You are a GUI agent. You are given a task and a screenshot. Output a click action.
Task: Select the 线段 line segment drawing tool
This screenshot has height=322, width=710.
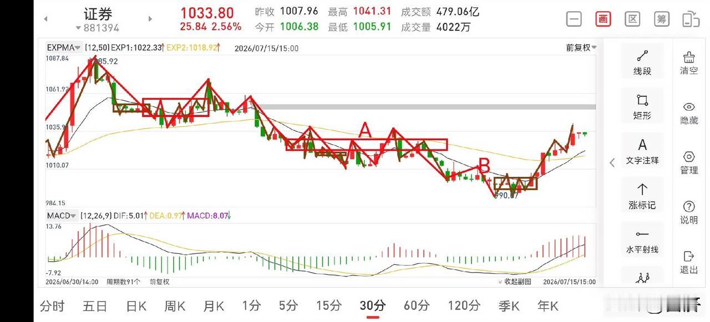pyautogui.click(x=642, y=63)
